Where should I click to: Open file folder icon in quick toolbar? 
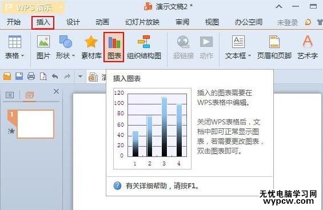pos(7,76)
